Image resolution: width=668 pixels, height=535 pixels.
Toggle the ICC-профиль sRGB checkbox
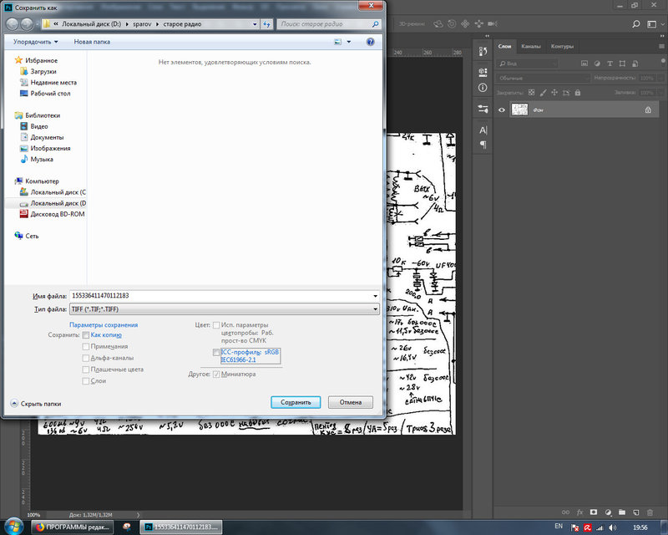[216, 353]
